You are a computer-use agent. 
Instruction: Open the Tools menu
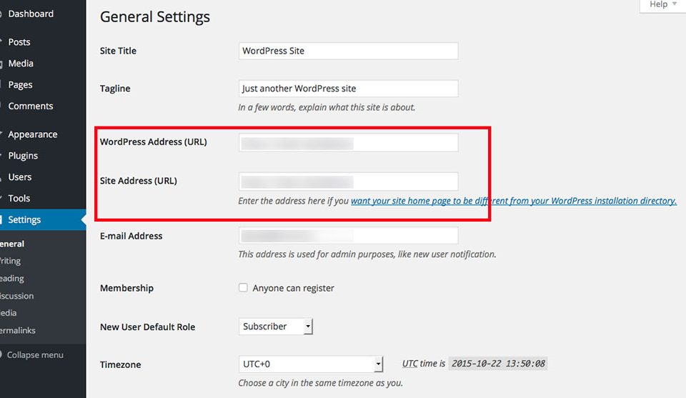click(19, 199)
